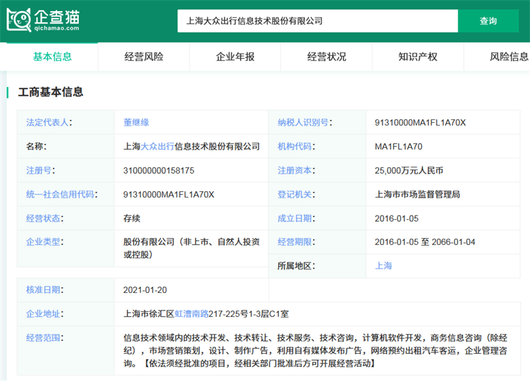Open the 知识产权 tab
Viewport: 530px width, 381px height.
point(418,57)
